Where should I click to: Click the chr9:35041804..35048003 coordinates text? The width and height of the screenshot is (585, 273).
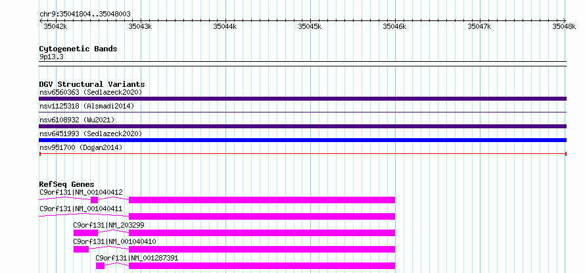(85, 14)
